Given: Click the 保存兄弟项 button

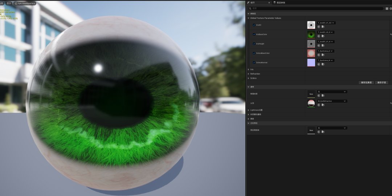Looking at the screenshot, I should click(x=366, y=82).
